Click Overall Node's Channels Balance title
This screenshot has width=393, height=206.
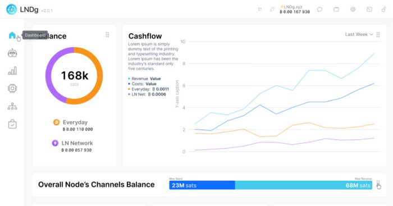pos(96,185)
